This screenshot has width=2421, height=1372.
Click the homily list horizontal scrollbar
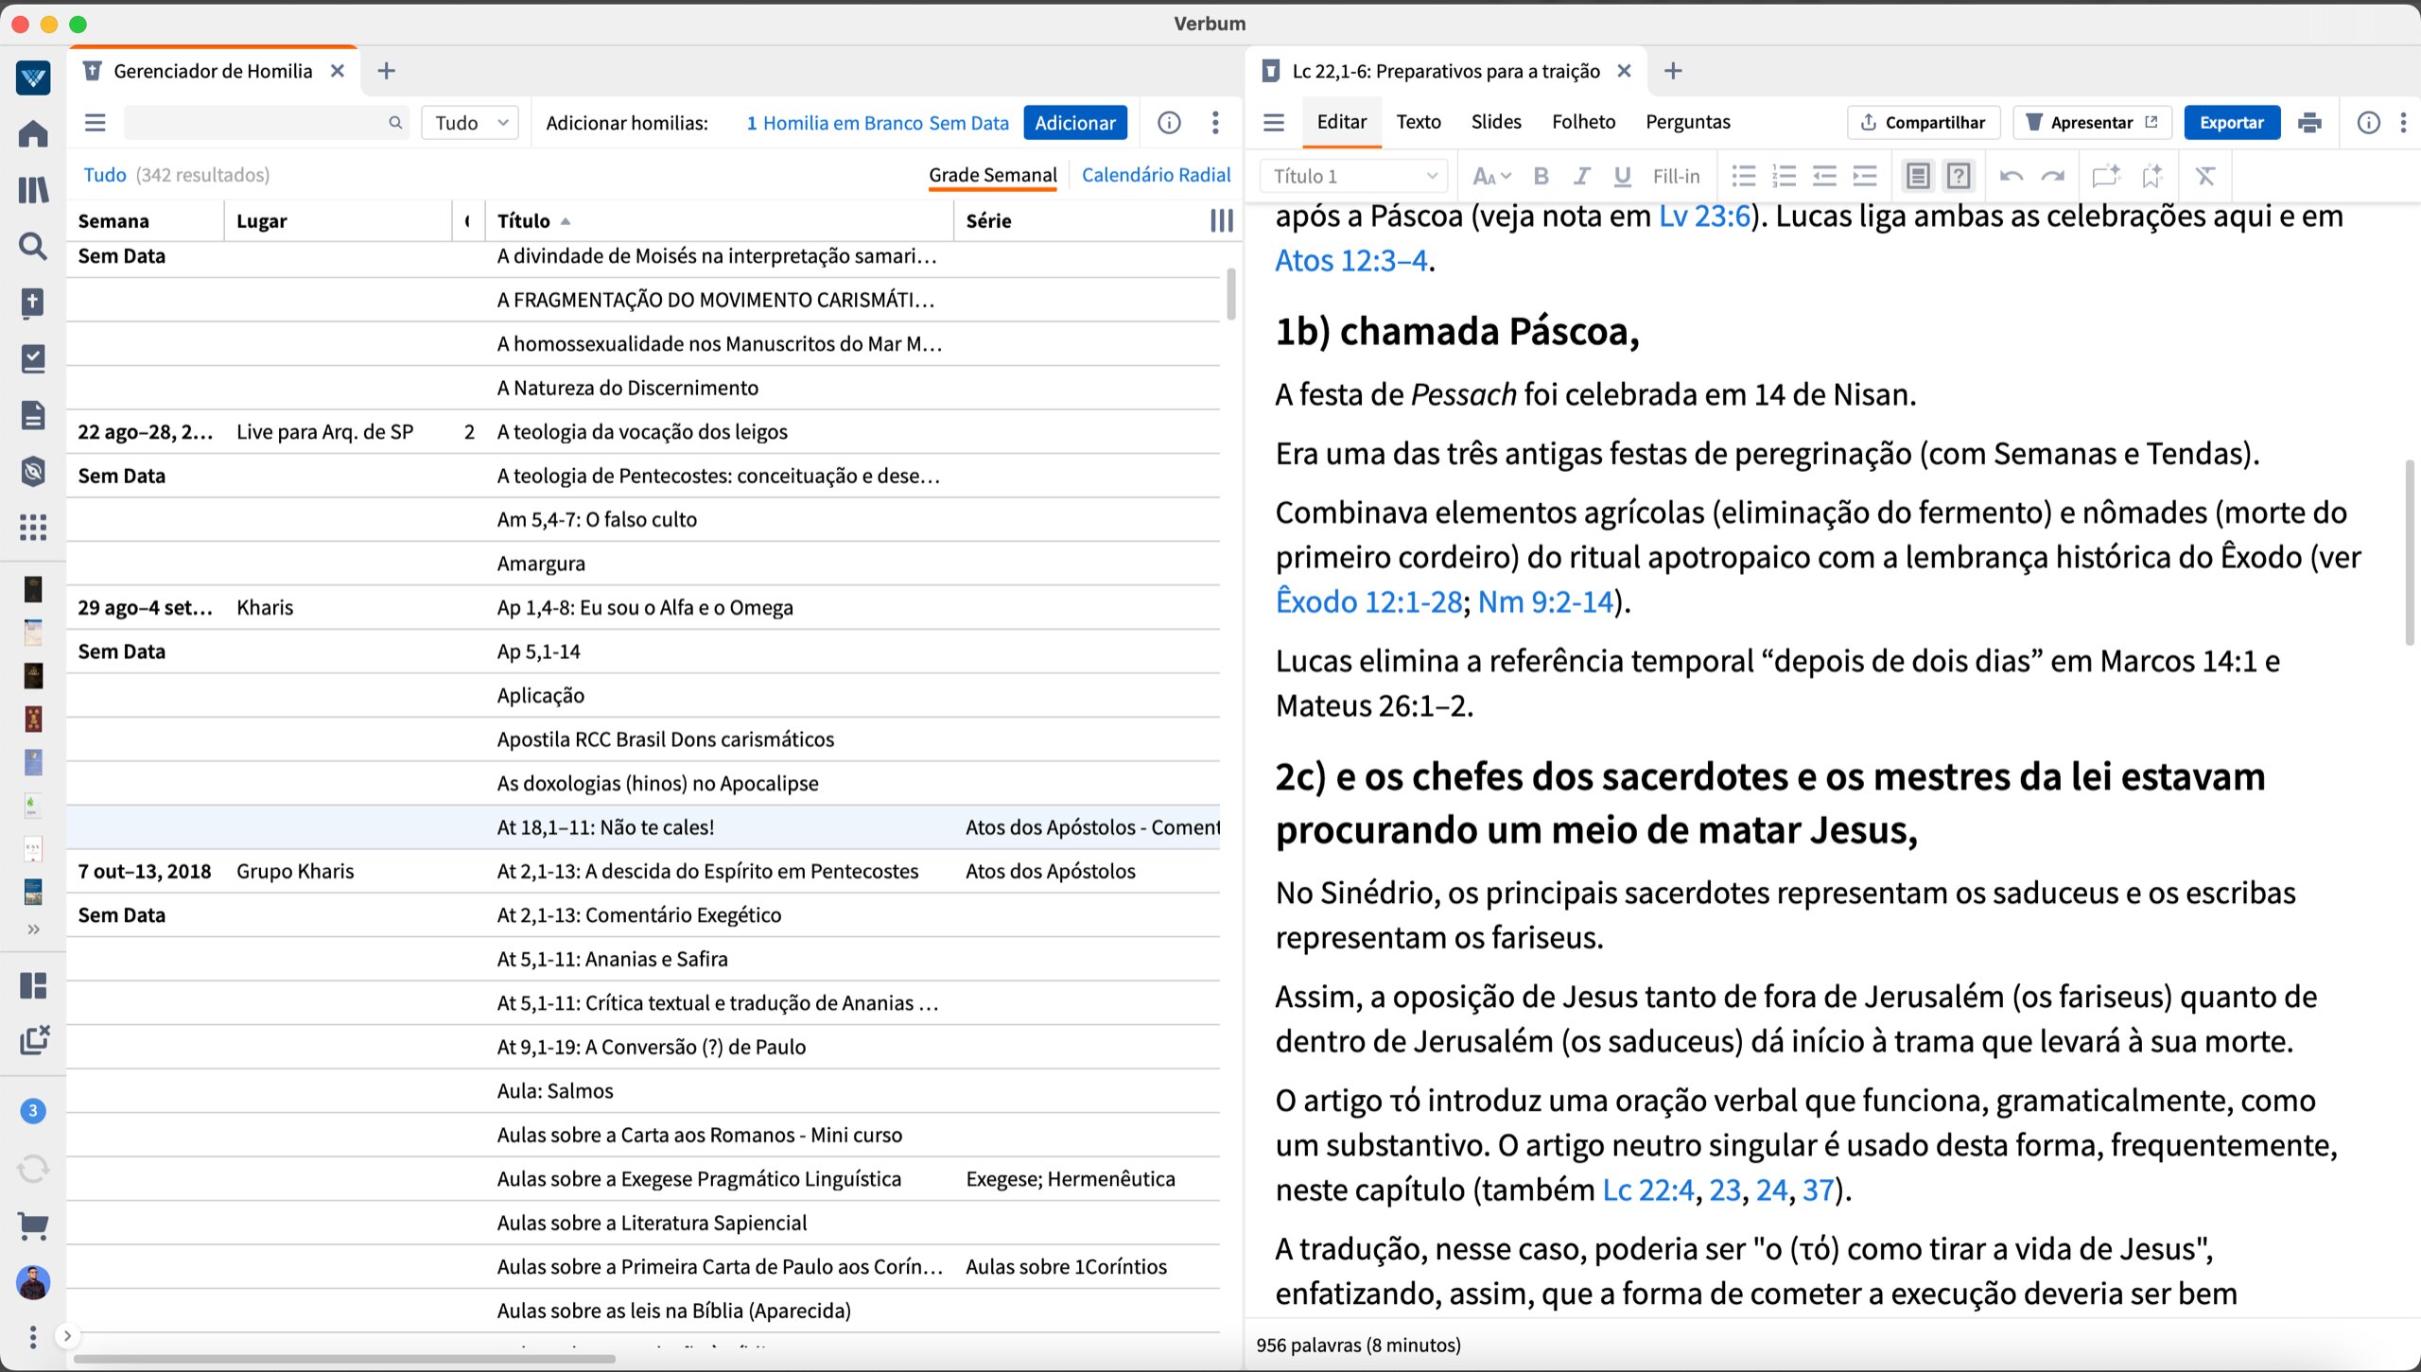[x=344, y=1359]
